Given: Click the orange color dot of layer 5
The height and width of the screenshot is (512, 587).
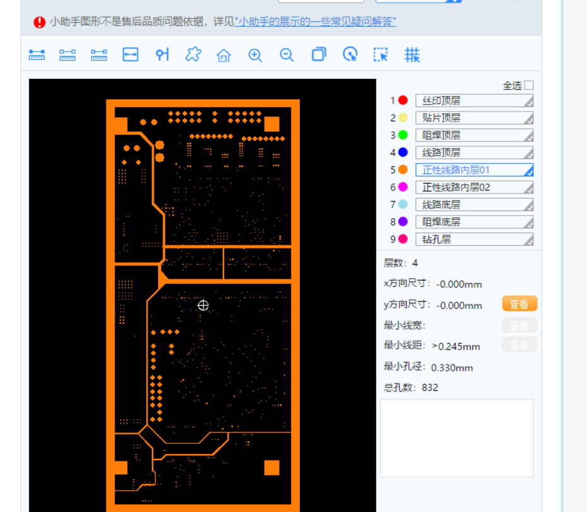Looking at the screenshot, I should [403, 170].
